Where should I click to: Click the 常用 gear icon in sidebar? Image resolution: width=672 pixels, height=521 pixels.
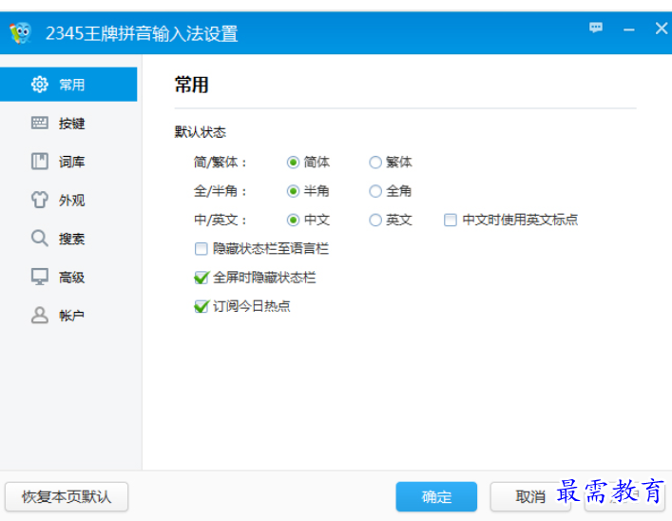tap(39, 85)
